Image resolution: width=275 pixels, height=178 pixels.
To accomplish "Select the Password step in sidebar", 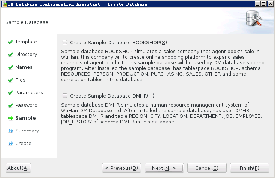I will click(x=26, y=105).
